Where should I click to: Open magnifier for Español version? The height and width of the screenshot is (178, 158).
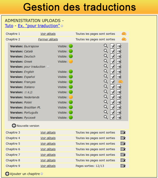106,77
